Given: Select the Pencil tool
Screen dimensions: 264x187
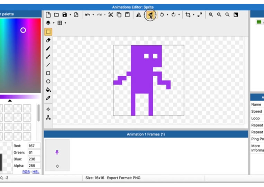Looking at the screenshot, I should [x=48, y=48].
